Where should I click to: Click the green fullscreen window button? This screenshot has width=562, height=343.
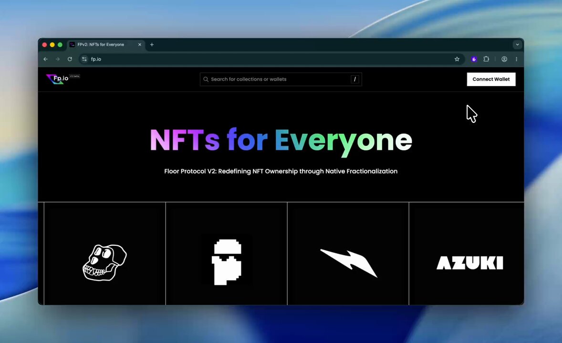pos(60,45)
